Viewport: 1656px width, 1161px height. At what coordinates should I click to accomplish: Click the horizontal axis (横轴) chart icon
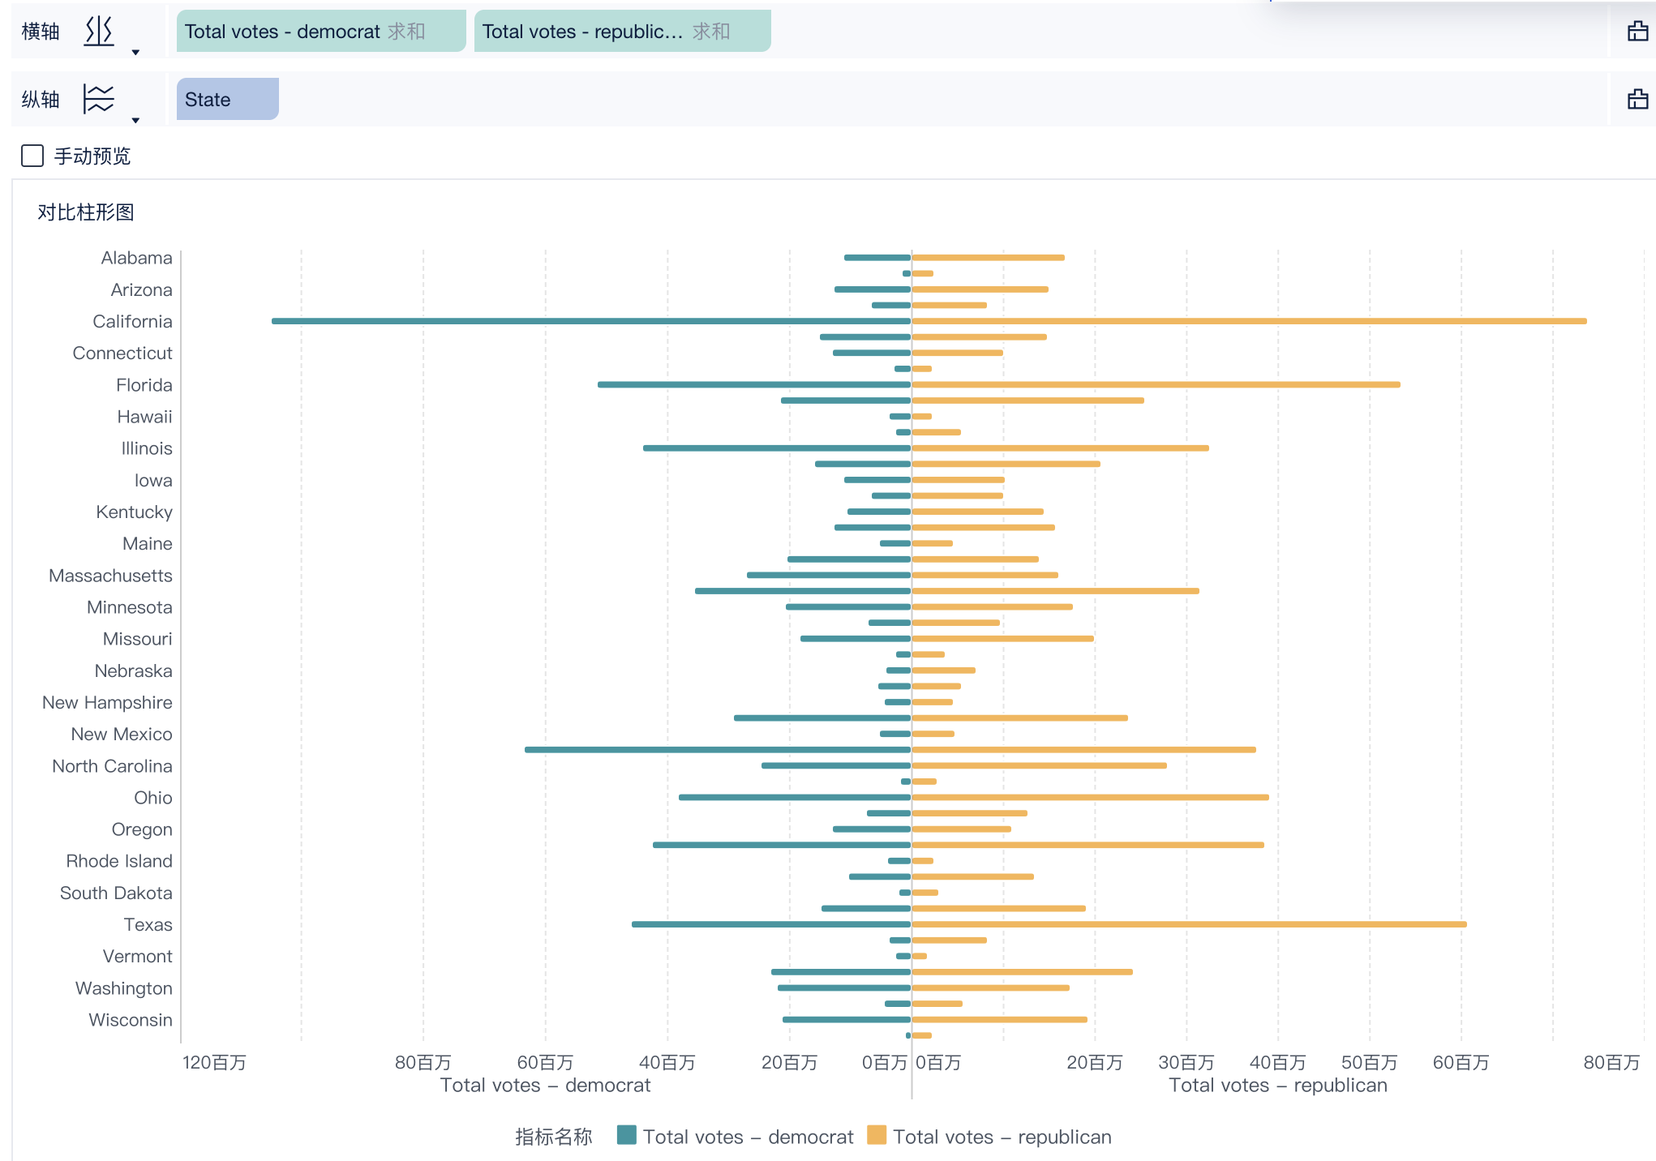point(99,31)
